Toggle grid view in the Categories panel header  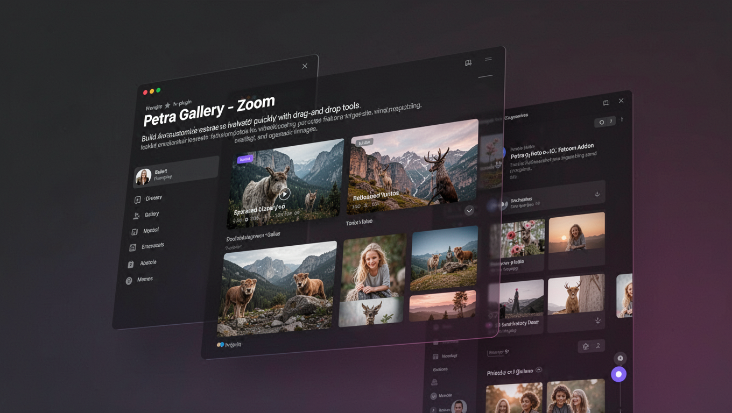pos(602,122)
